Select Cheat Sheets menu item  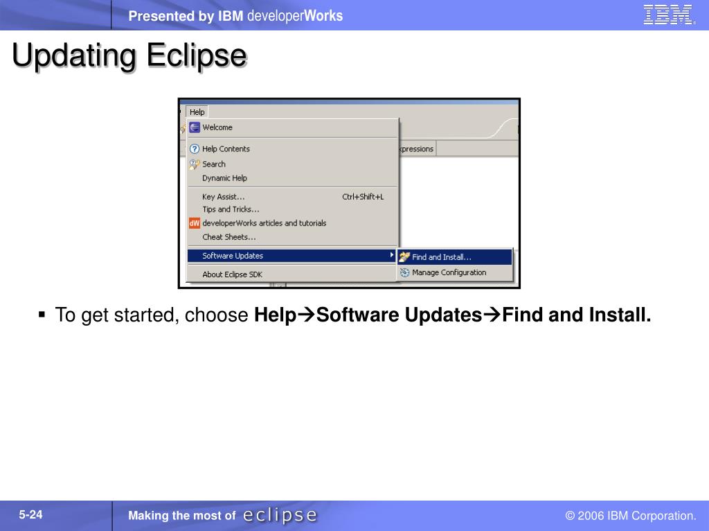292,236
